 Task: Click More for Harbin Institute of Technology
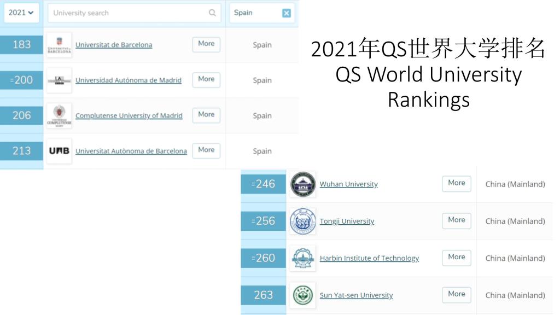coord(457,258)
